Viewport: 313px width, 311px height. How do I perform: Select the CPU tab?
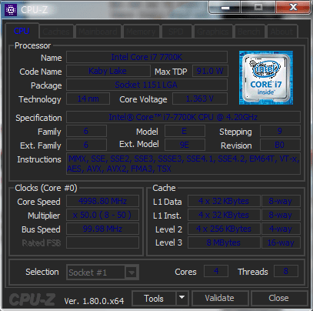22,31
